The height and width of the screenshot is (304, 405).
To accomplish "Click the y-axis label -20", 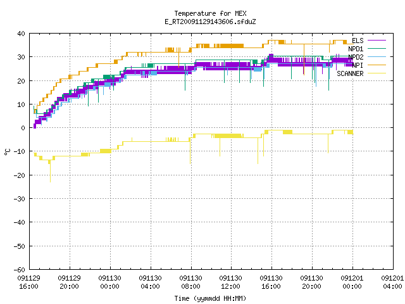I will 20,175.
